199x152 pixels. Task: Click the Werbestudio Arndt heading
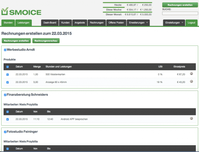tap(21, 49)
